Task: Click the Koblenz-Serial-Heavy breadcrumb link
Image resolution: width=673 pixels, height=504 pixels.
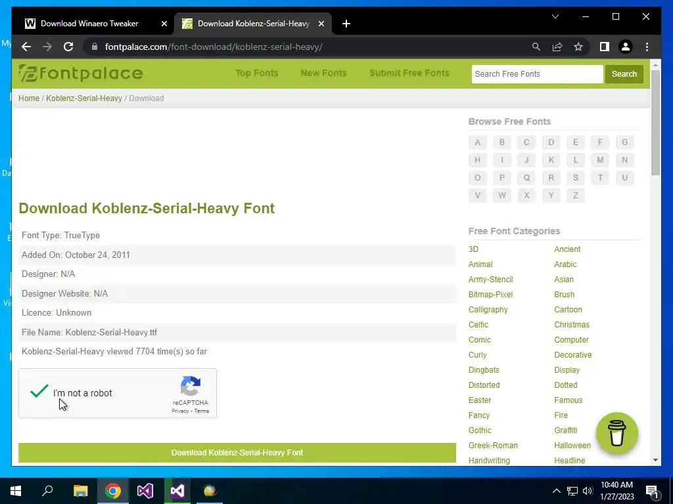Action: 84,98
